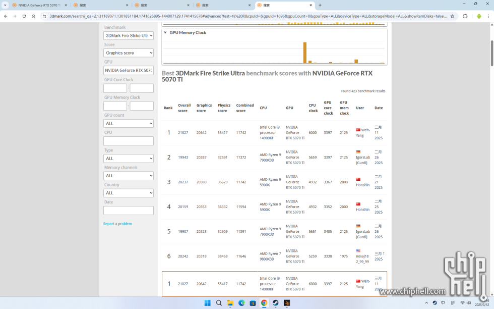Image resolution: width=494 pixels, height=309 pixels.
Task: Collapse the GPU Memory Clock chart
Action: tap(165, 32)
